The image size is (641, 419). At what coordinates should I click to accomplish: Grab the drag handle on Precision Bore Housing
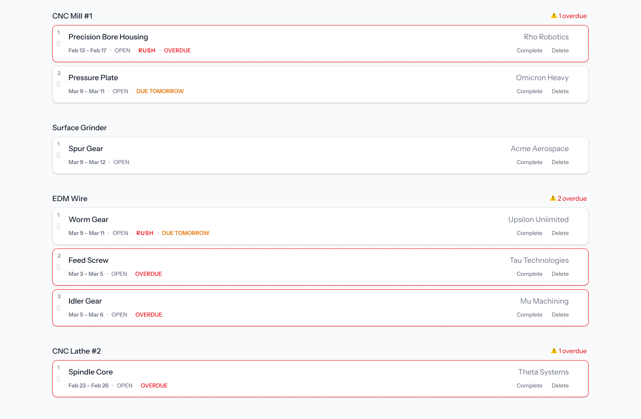point(58,44)
